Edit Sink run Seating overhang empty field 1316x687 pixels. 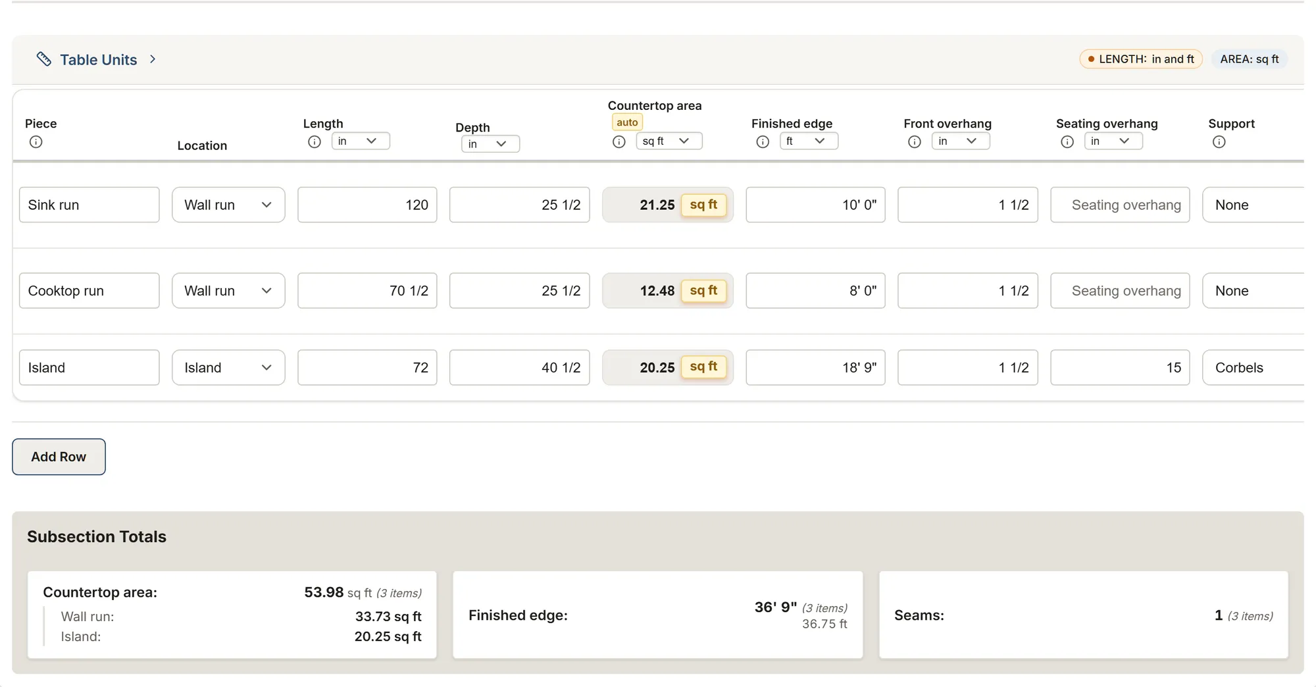(x=1120, y=205)
